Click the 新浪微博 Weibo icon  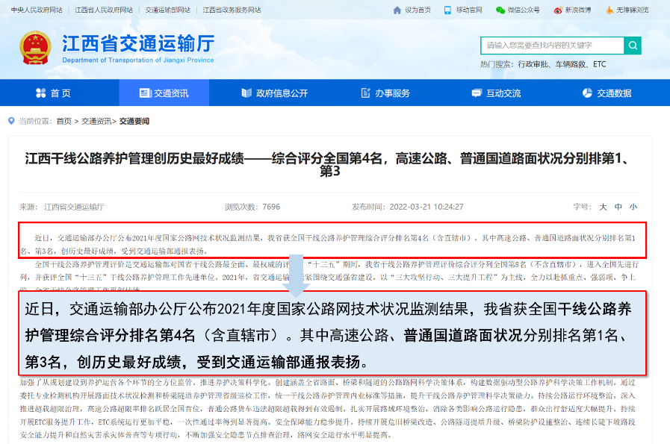point(557,10)
